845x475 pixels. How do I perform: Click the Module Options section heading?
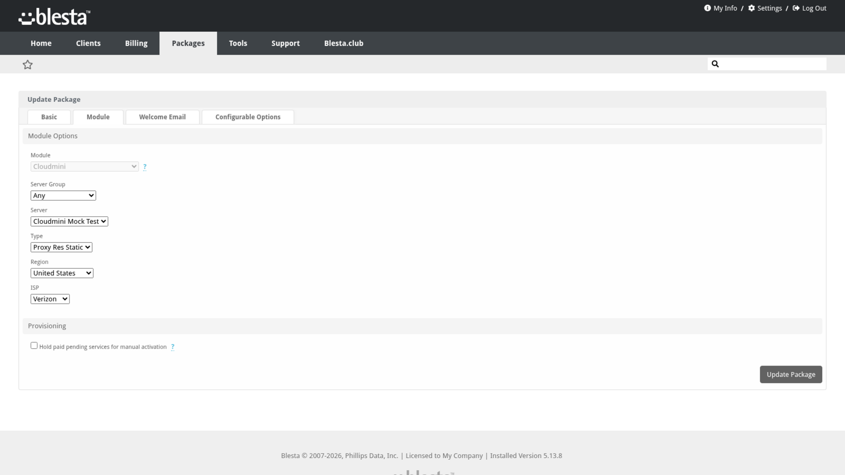(53, 136)
